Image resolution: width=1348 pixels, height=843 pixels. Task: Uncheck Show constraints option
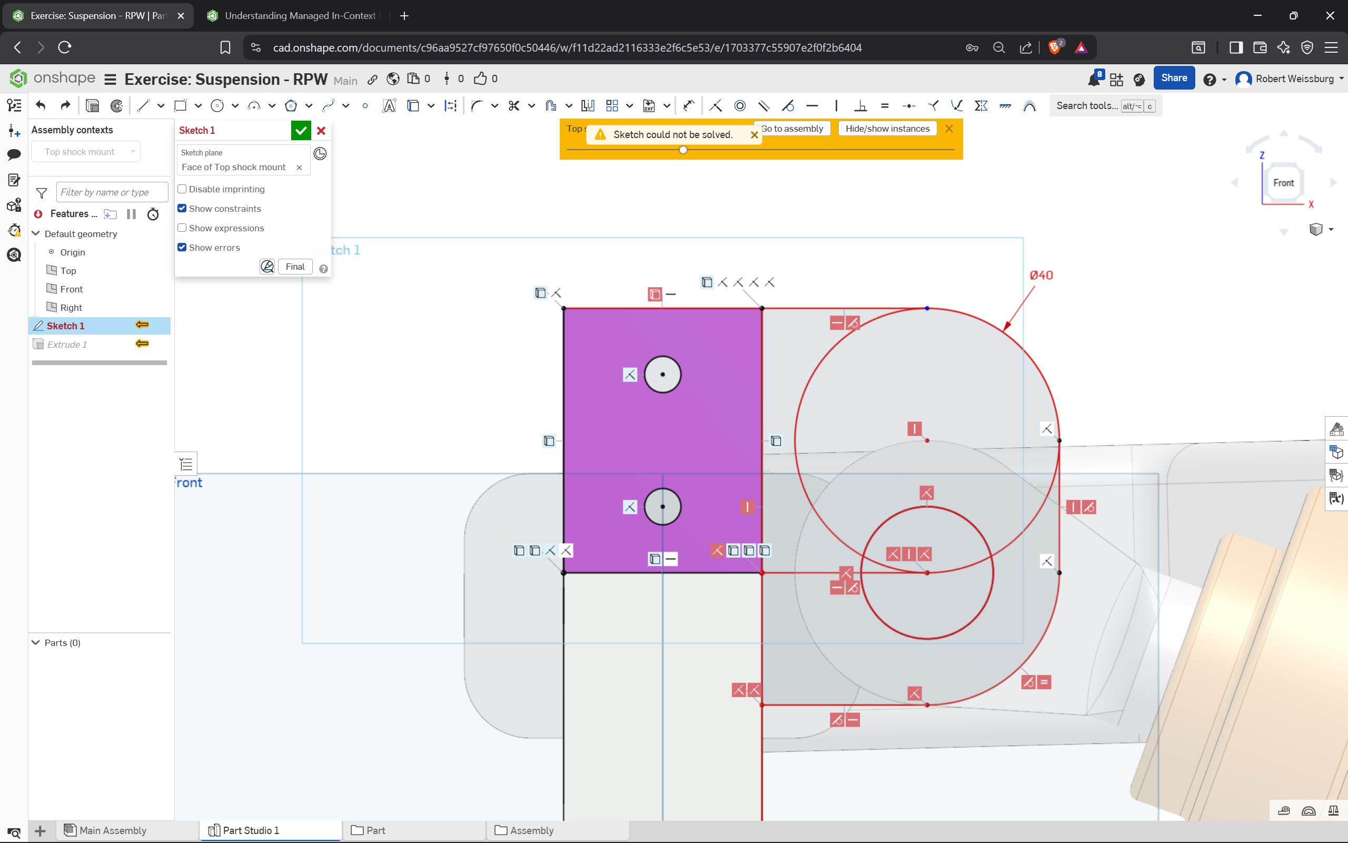(182, 209)
